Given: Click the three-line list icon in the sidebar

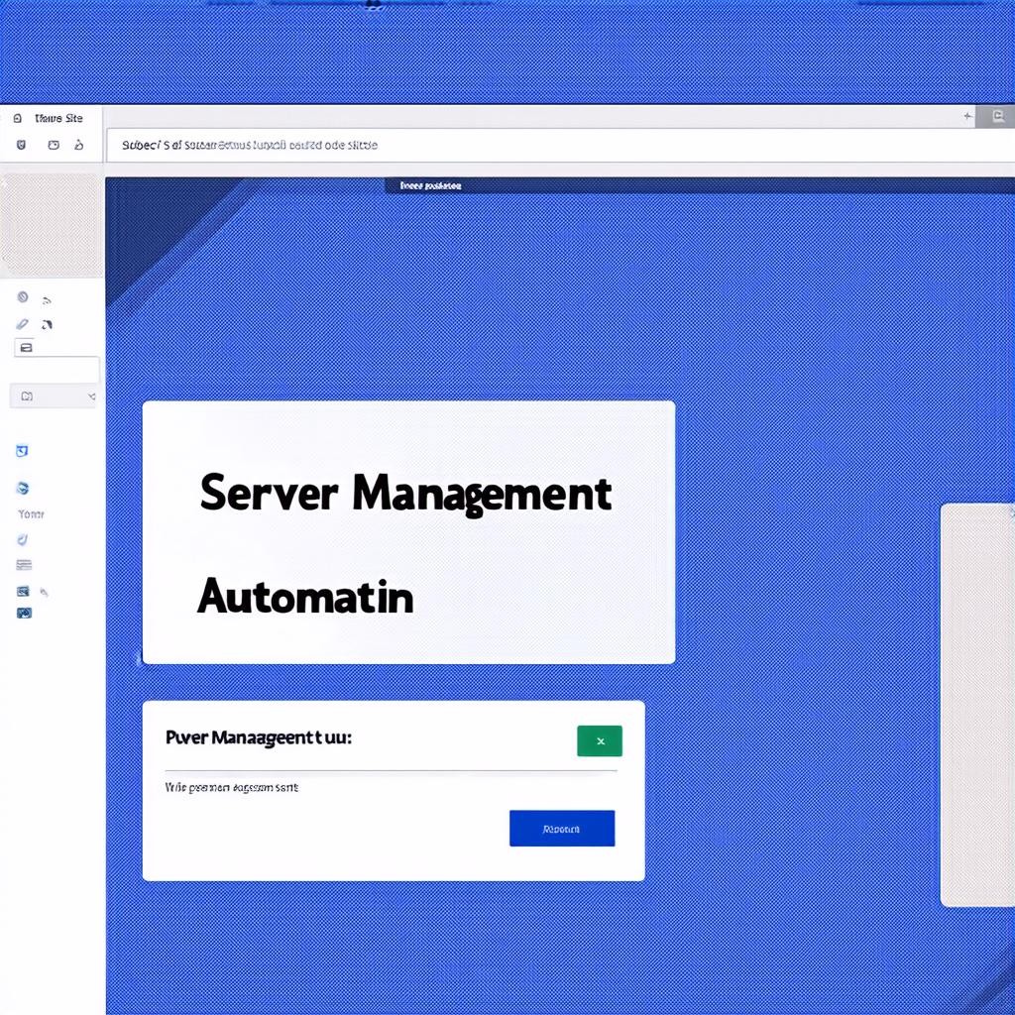Looking at the screenshot, I should pos(24,565).
